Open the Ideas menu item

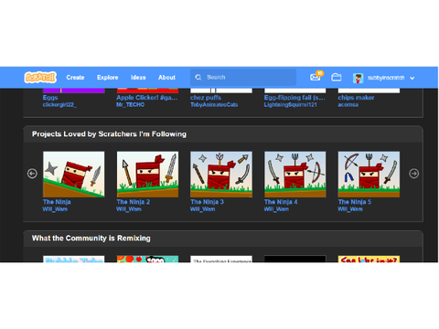(x=138, y=78)
